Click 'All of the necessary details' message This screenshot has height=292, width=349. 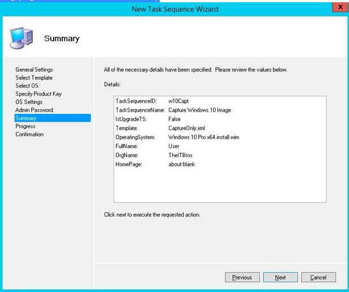(195, 69)
